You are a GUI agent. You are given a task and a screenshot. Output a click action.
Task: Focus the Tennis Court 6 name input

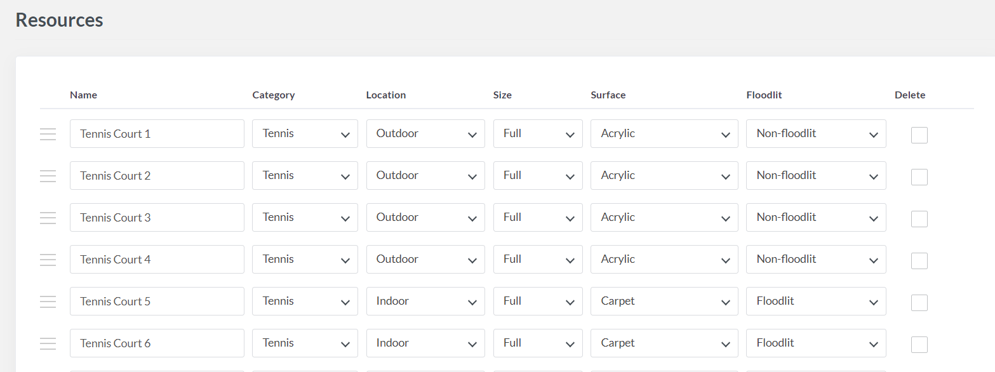click(x=157, y=343)
